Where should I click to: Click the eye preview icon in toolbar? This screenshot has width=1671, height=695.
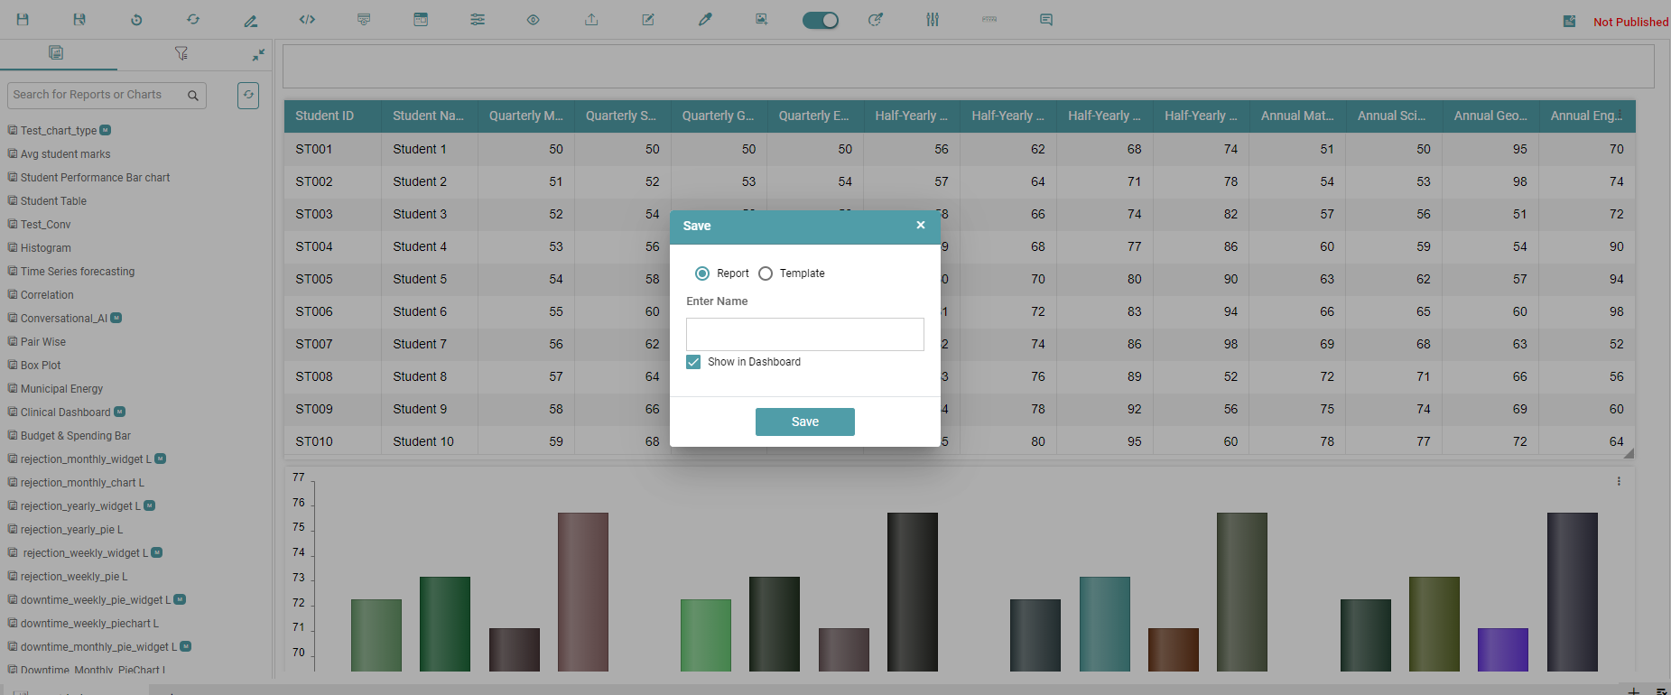click(x=534, y=20)
